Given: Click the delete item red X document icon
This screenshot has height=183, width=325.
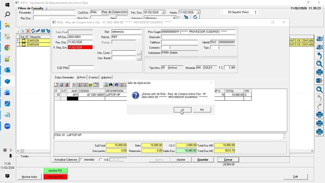Looking at the screenshot, I should (67, 85).
